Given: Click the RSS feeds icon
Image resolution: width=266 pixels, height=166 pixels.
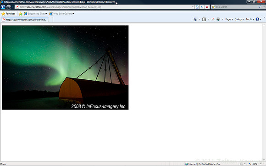Looking at the screenshot, I should click(x=204, y=19).
